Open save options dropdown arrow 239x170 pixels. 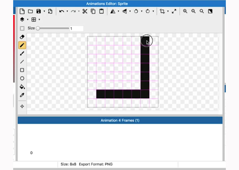[x=44, y=11]
